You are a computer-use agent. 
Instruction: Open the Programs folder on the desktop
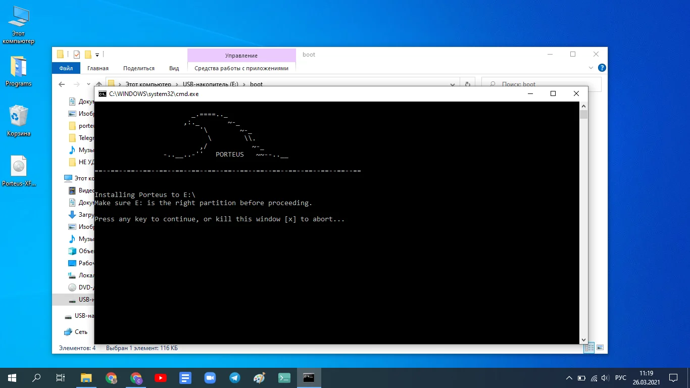tap(18, 71)
